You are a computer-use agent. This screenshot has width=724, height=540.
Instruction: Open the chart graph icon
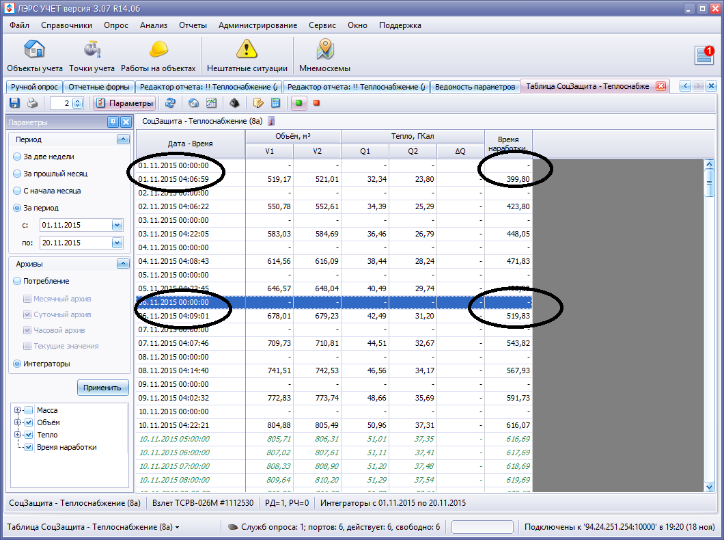(x=212, y=103)
